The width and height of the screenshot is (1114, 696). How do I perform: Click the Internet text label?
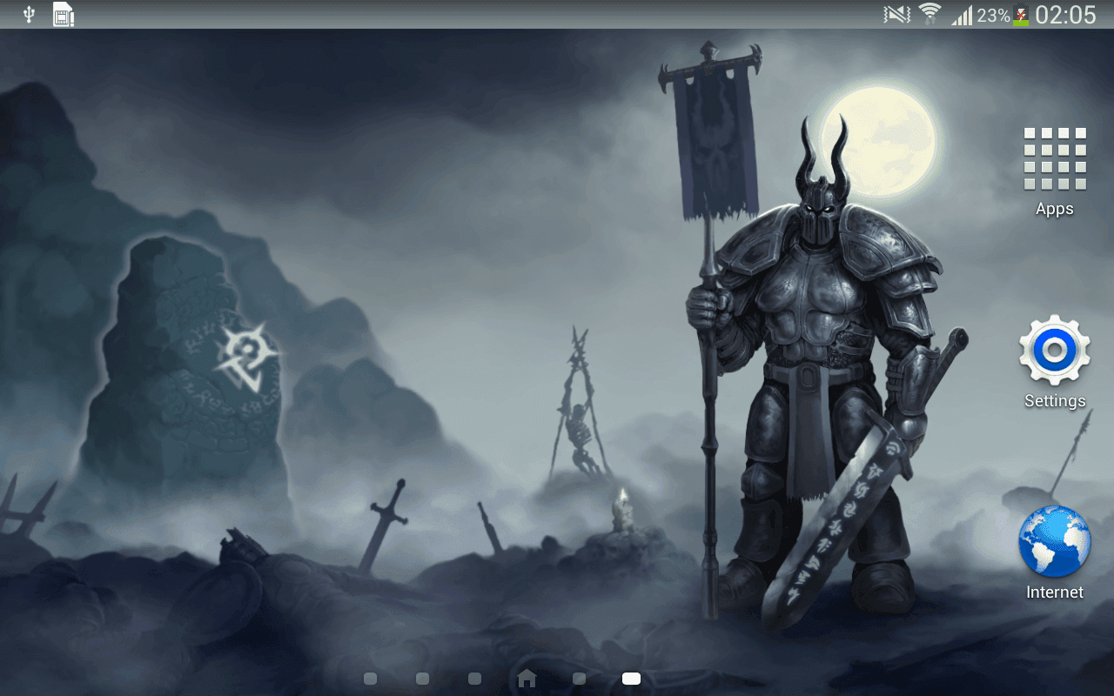coord(1055,592)
